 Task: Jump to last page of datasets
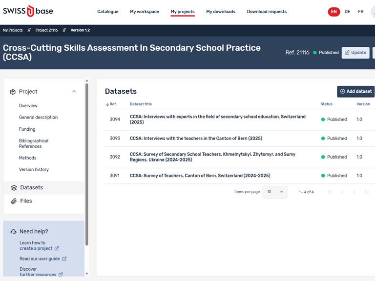366,192
